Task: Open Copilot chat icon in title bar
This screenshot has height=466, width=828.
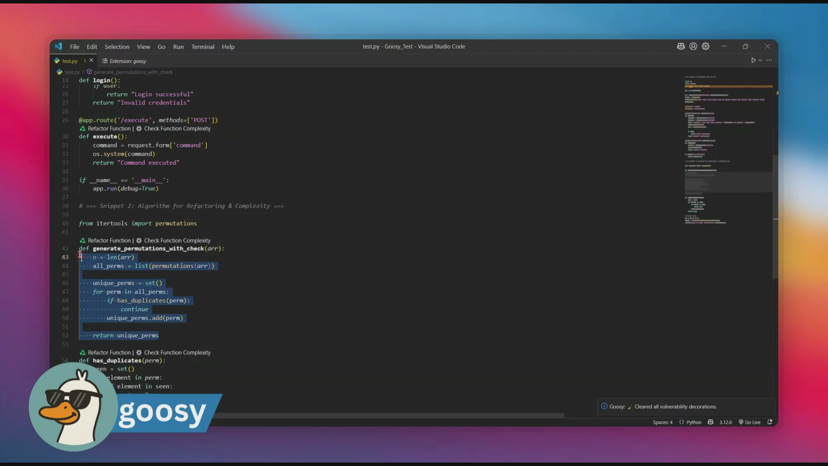Action: coord(681,46)
